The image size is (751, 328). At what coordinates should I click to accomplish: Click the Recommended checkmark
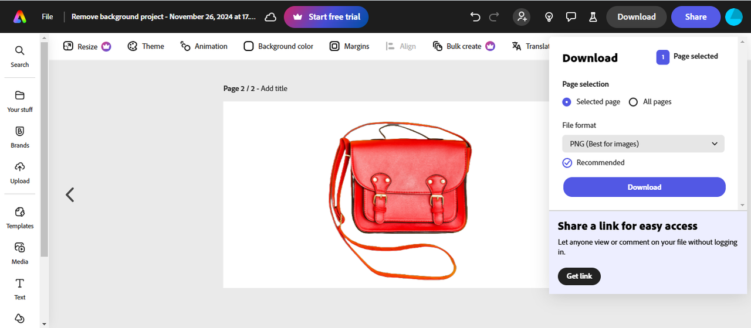pos(567,163)
